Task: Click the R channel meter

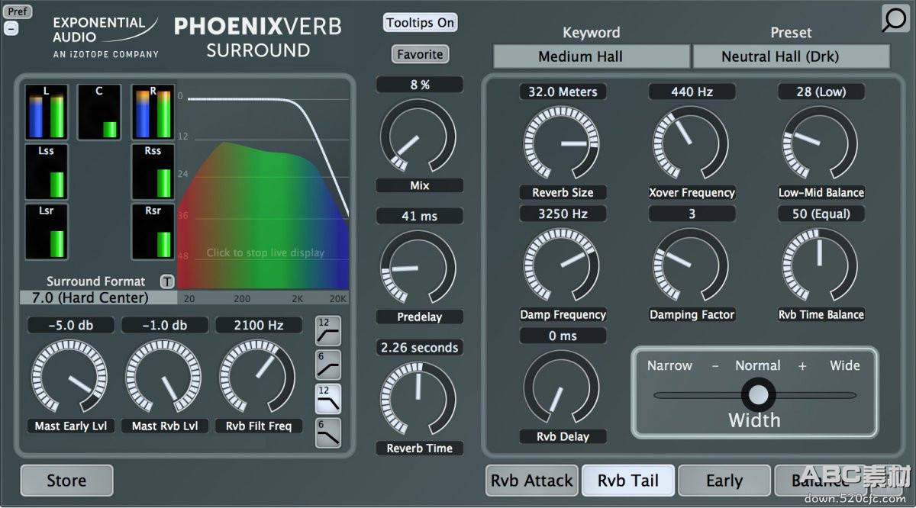Action: click(153, 113)
